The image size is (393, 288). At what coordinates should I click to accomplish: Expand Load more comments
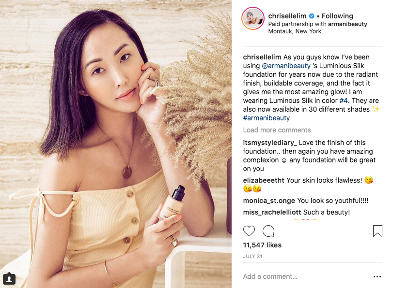coord(277,130)
